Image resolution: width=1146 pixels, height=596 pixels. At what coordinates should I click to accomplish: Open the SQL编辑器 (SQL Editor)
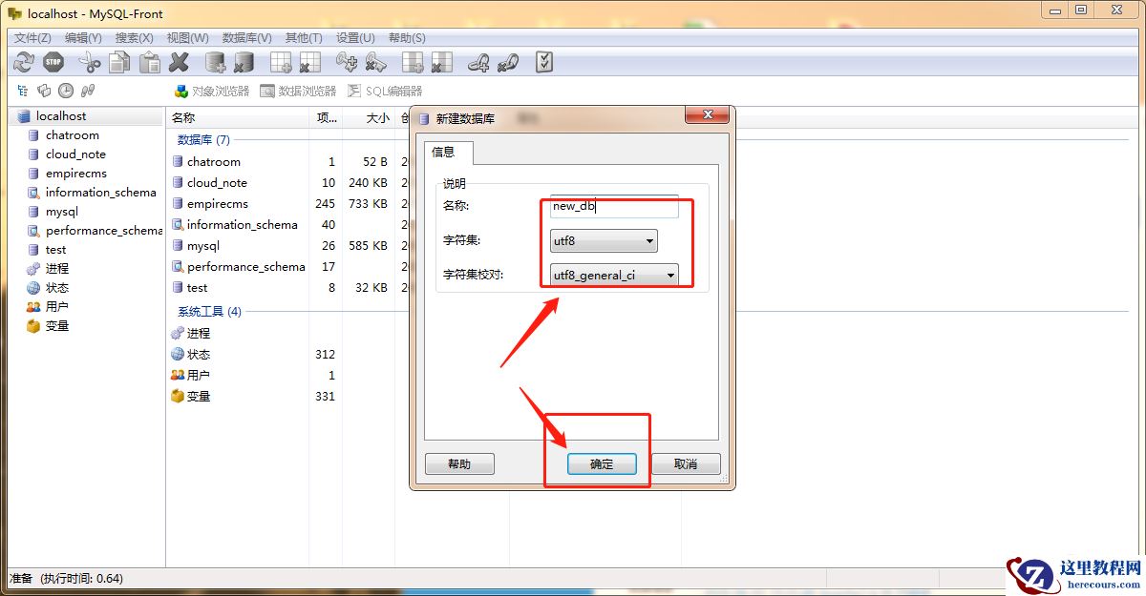click(x=386, y=91)
